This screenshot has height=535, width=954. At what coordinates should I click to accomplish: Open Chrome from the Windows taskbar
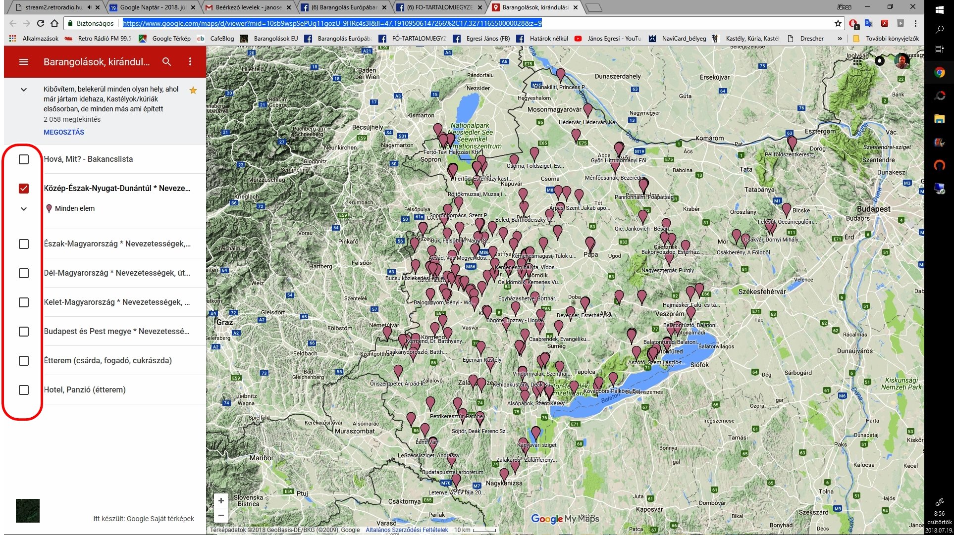pos(939,73)
